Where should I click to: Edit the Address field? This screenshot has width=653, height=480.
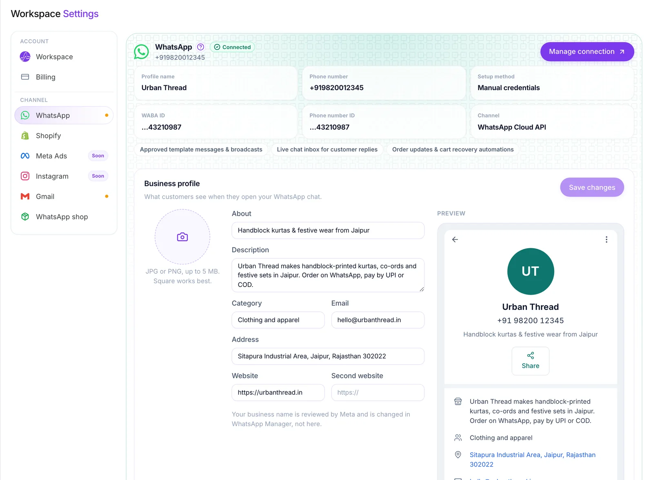pos(328,356)
